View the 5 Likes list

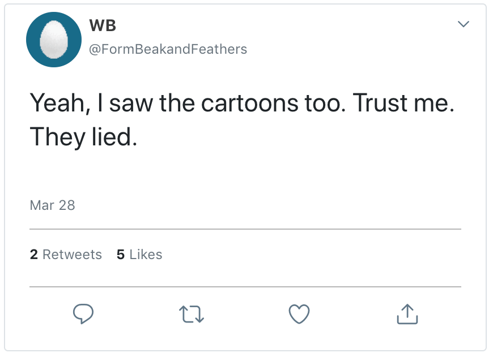[139, 255]
